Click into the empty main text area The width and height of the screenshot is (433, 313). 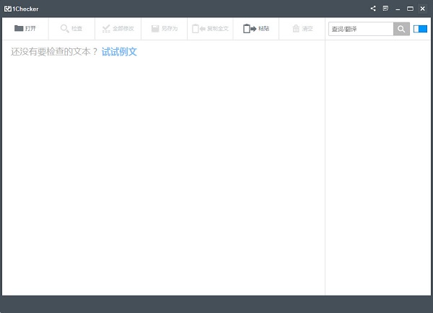[162, 180]
